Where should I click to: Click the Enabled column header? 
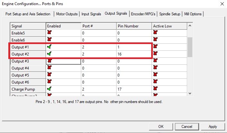click(63, 26)
